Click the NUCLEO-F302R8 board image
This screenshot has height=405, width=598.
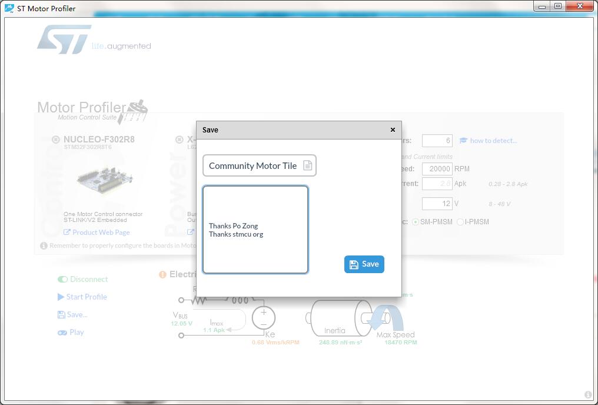pos(104,179)
